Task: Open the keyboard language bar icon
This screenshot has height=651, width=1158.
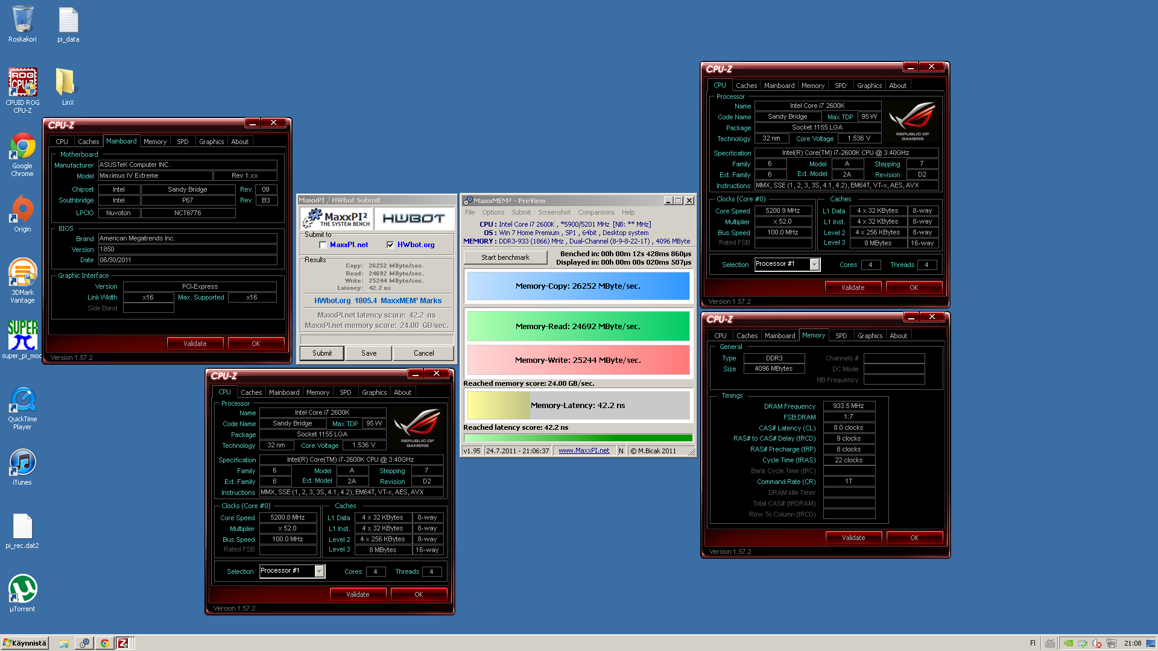Action: [1050, 643]
